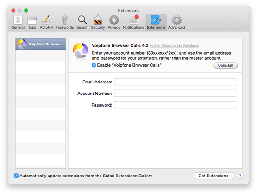Open help with the question mark button
258x195 pixels.
pyautogui.click(x=240, y=176)
